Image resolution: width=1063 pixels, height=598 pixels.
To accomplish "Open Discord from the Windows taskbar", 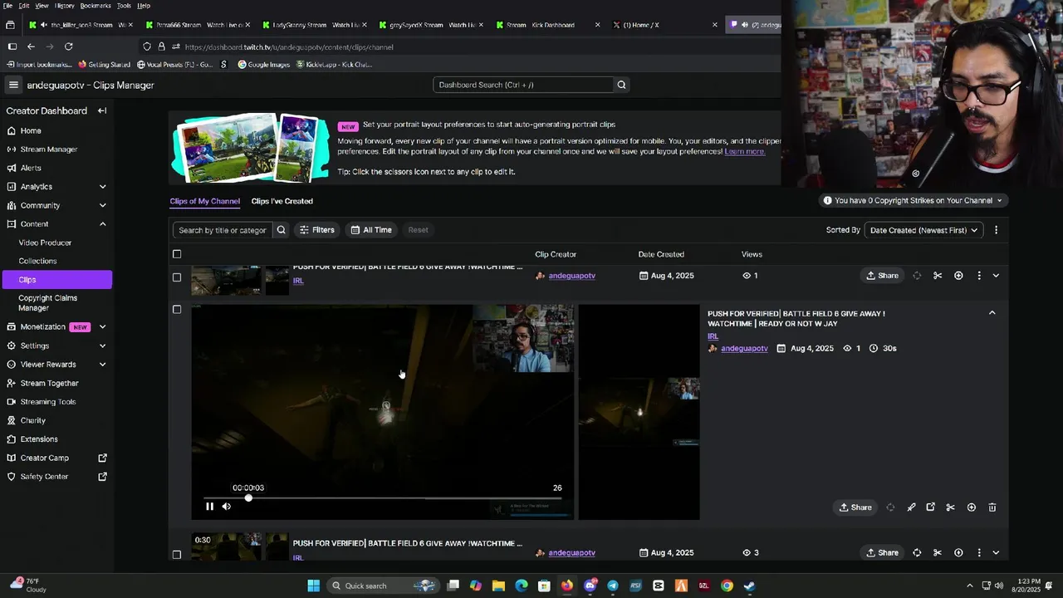I will (590, 586).
